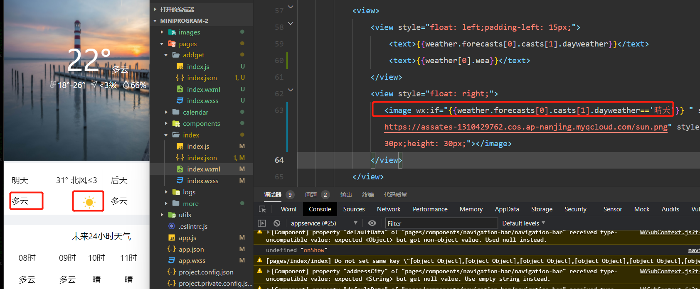Image resolution: width=700 pixels, height=289 pixels.
Task: Open the 问题 problems tab
Action: pyautogui.click(x=311, y=195)
